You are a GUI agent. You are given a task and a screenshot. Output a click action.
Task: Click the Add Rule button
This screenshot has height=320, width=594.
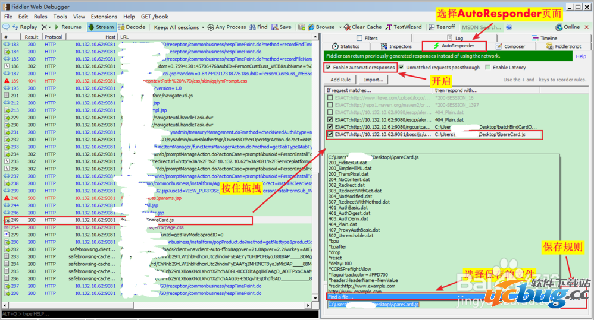(340, 80)
